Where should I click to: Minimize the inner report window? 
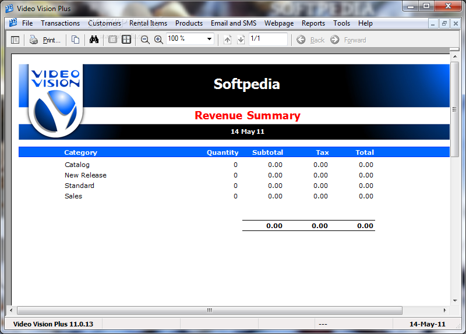click(x=433, y=23)
